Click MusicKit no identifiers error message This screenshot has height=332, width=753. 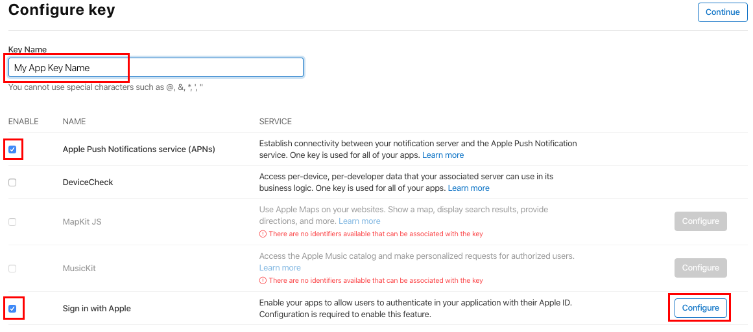pyautogui.click(x=376, y=280)
